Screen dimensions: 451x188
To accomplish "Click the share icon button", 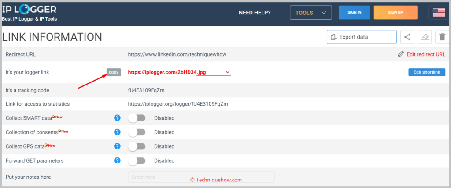I will pyautogui.click(x=407, y=37).
